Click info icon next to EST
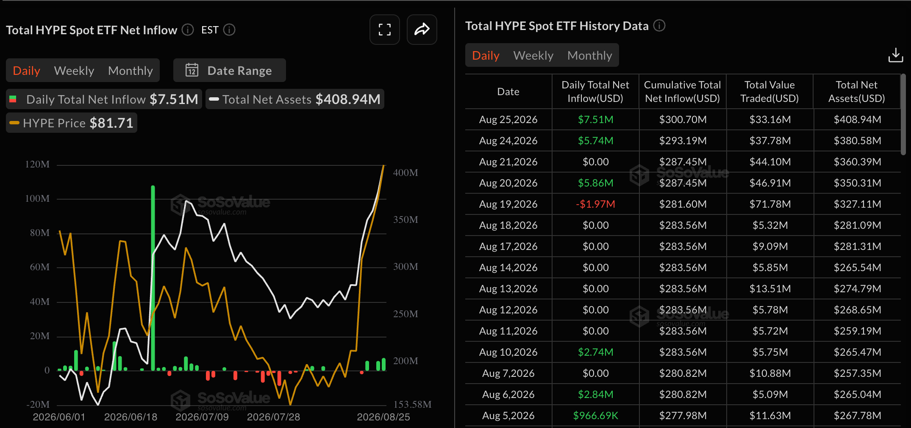The width and height of the screenshot is (911, 428). [229, 30]
